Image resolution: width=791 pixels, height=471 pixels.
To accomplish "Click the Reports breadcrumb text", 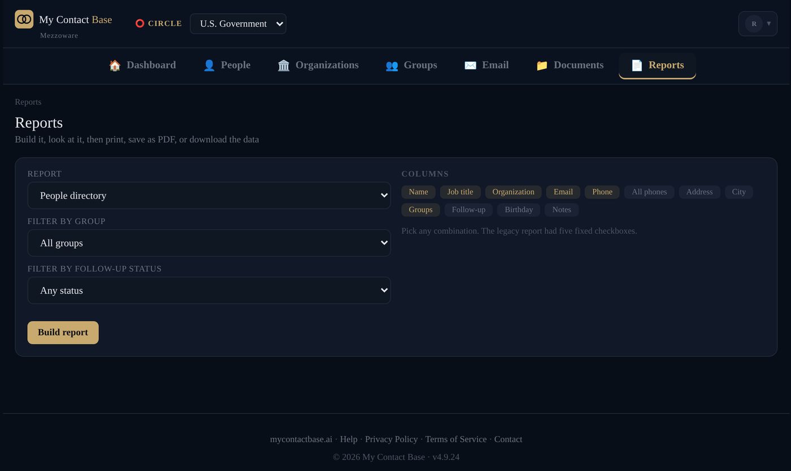I will (x=28, y=102).
